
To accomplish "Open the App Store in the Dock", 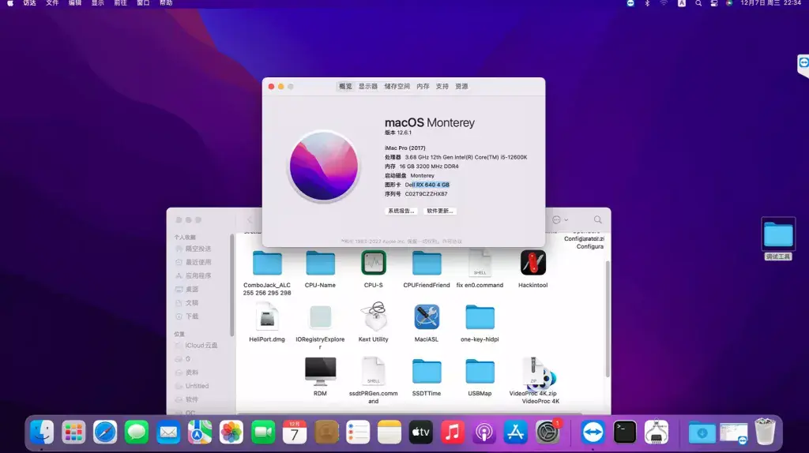I will (x=515, y=432).
